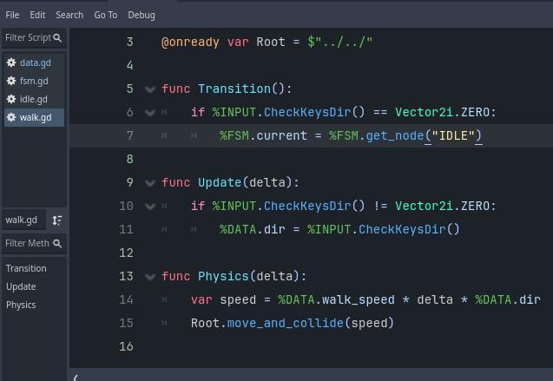
Task: Click the gear icon beside fsm.gd
Action: click(x=11, y=81)
